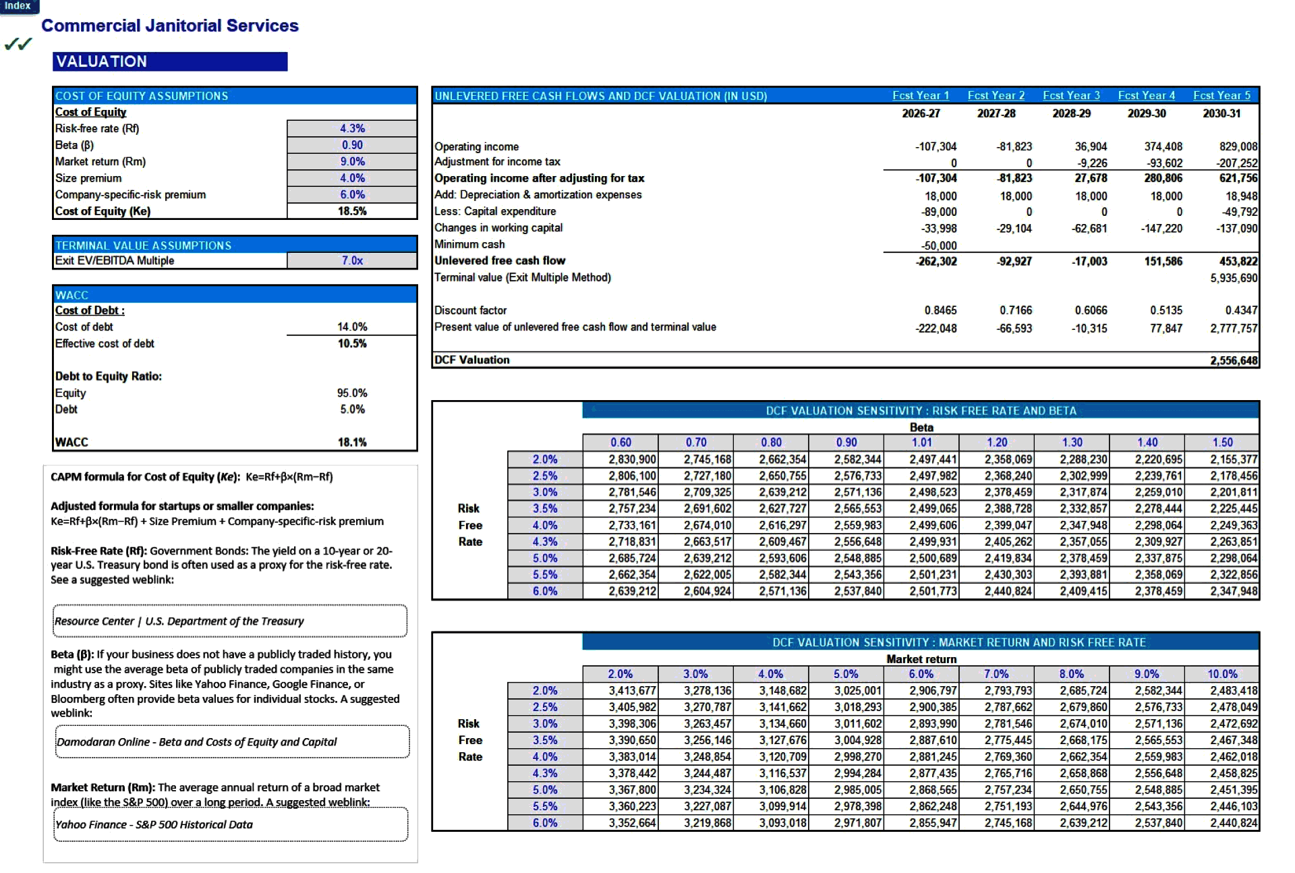Select the Beta value cell showing 0.90
The image size is (1295, 873).
coord(352,144)
